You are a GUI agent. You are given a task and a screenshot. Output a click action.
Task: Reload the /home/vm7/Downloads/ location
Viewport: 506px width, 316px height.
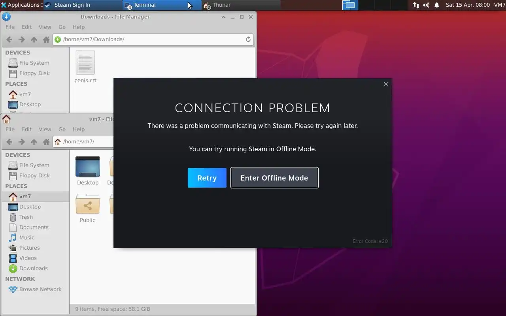pos(248,39)
